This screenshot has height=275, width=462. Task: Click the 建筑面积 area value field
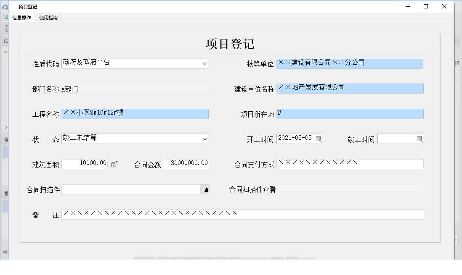click(x=84, y=163)
